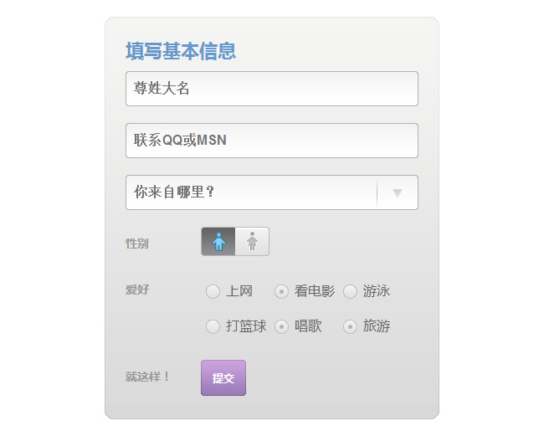Click the 填写基本信息 form heading
Viewport: 544px width, 436px height.
[x=181, y=52]
